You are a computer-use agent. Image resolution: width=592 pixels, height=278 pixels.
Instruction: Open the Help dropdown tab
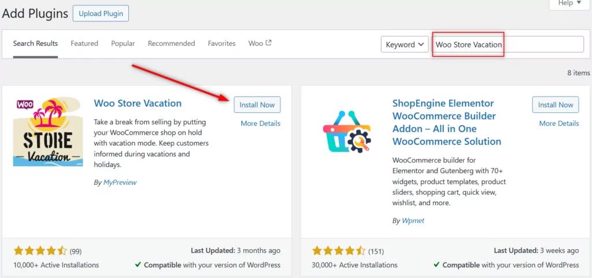point(570,3)
